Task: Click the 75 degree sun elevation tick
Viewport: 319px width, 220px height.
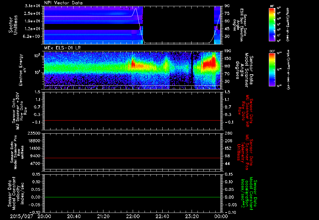Action: [227, 13]
